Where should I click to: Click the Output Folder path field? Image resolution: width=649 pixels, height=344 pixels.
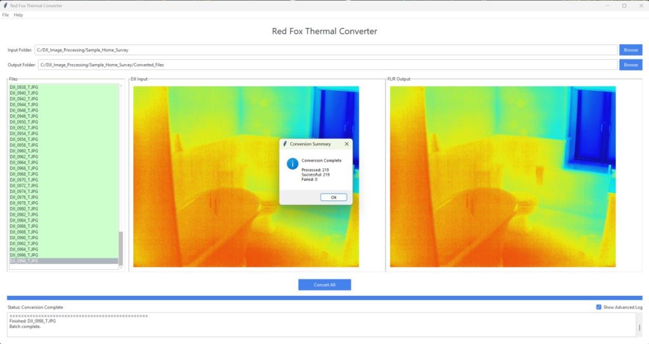pyautogui.click(x=328, y=65)
